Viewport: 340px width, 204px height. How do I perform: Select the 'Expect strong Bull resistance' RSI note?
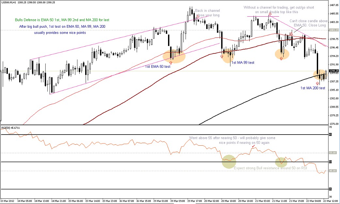click(x=270, y=168)
